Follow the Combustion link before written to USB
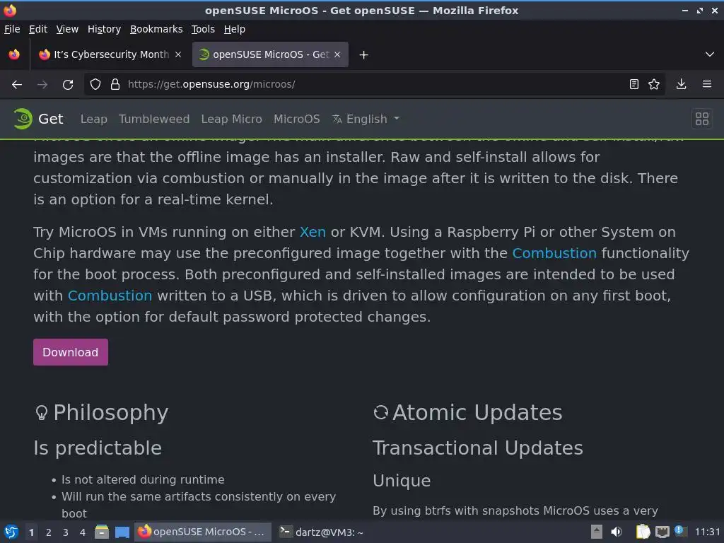Screen dimensions: 724x543 [x=110, y=296]
